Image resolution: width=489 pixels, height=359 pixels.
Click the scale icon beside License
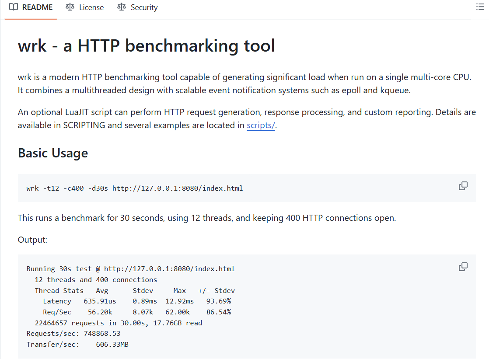tap(70, 7)
